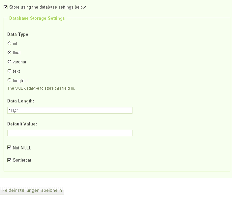
Task: Click the Data Type: field label
Action: (x=18, y=34)
